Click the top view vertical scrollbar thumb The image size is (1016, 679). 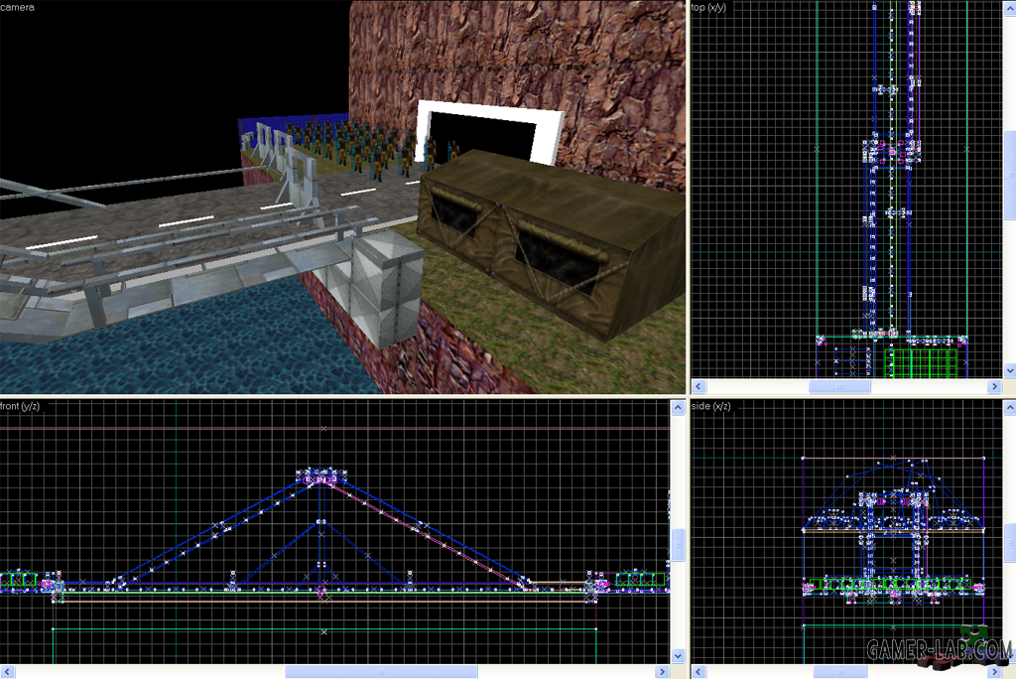point(1009,175)
